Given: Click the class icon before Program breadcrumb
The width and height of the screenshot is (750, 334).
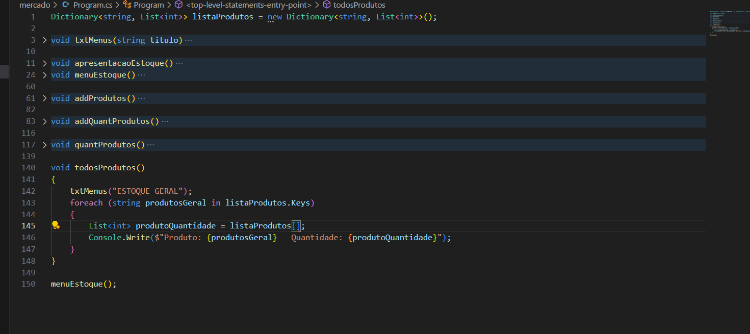Looking at the screenshot, I should tap(127, 5).
